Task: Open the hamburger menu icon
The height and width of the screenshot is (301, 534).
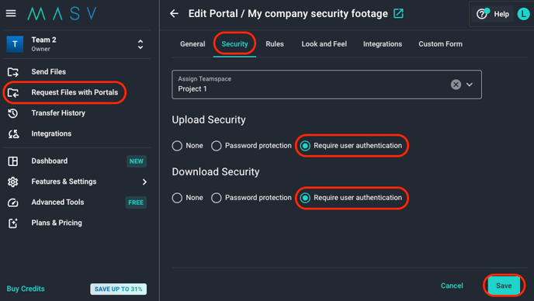Action: 11,13
